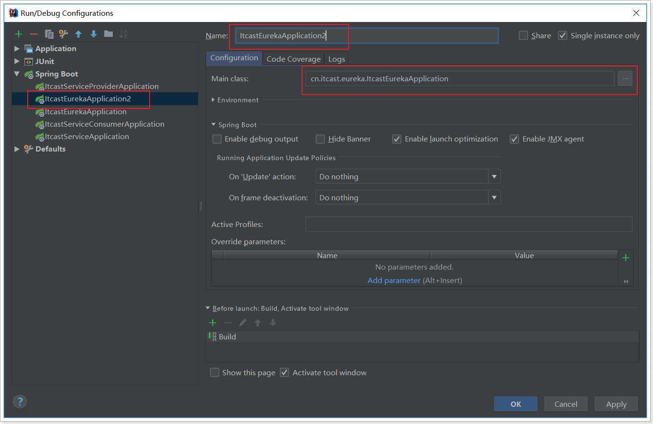Expand the Environment section

coord(214,100)
